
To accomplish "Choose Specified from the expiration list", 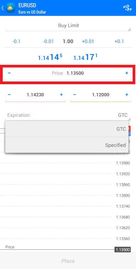I will (67, 145).
